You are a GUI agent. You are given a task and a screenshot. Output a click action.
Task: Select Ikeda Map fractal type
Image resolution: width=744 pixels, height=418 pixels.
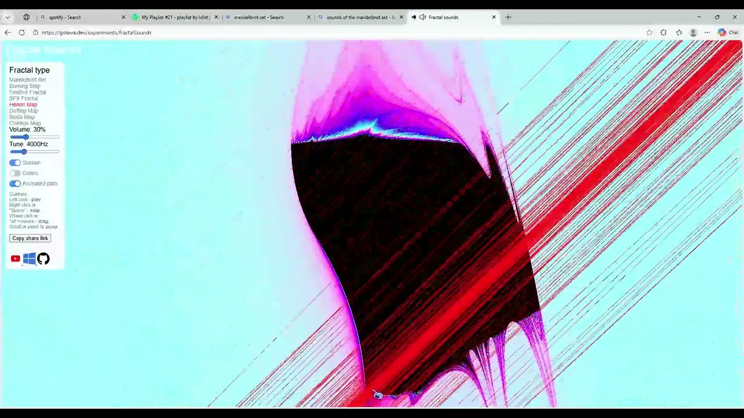click(22, 117)
